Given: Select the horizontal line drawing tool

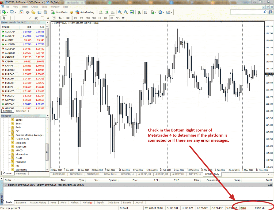Looking at the screenshot, I should pos(24,18).
